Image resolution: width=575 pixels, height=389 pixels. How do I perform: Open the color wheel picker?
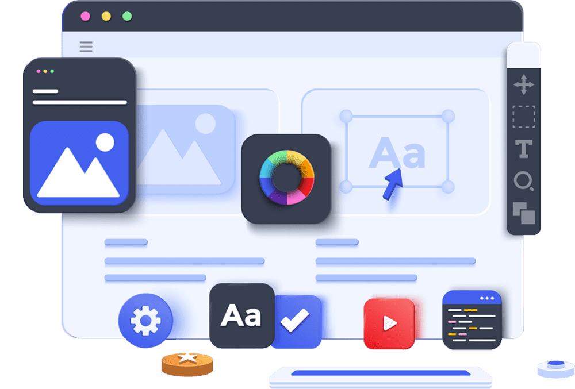pyautogui.click(x=286, y=178)
